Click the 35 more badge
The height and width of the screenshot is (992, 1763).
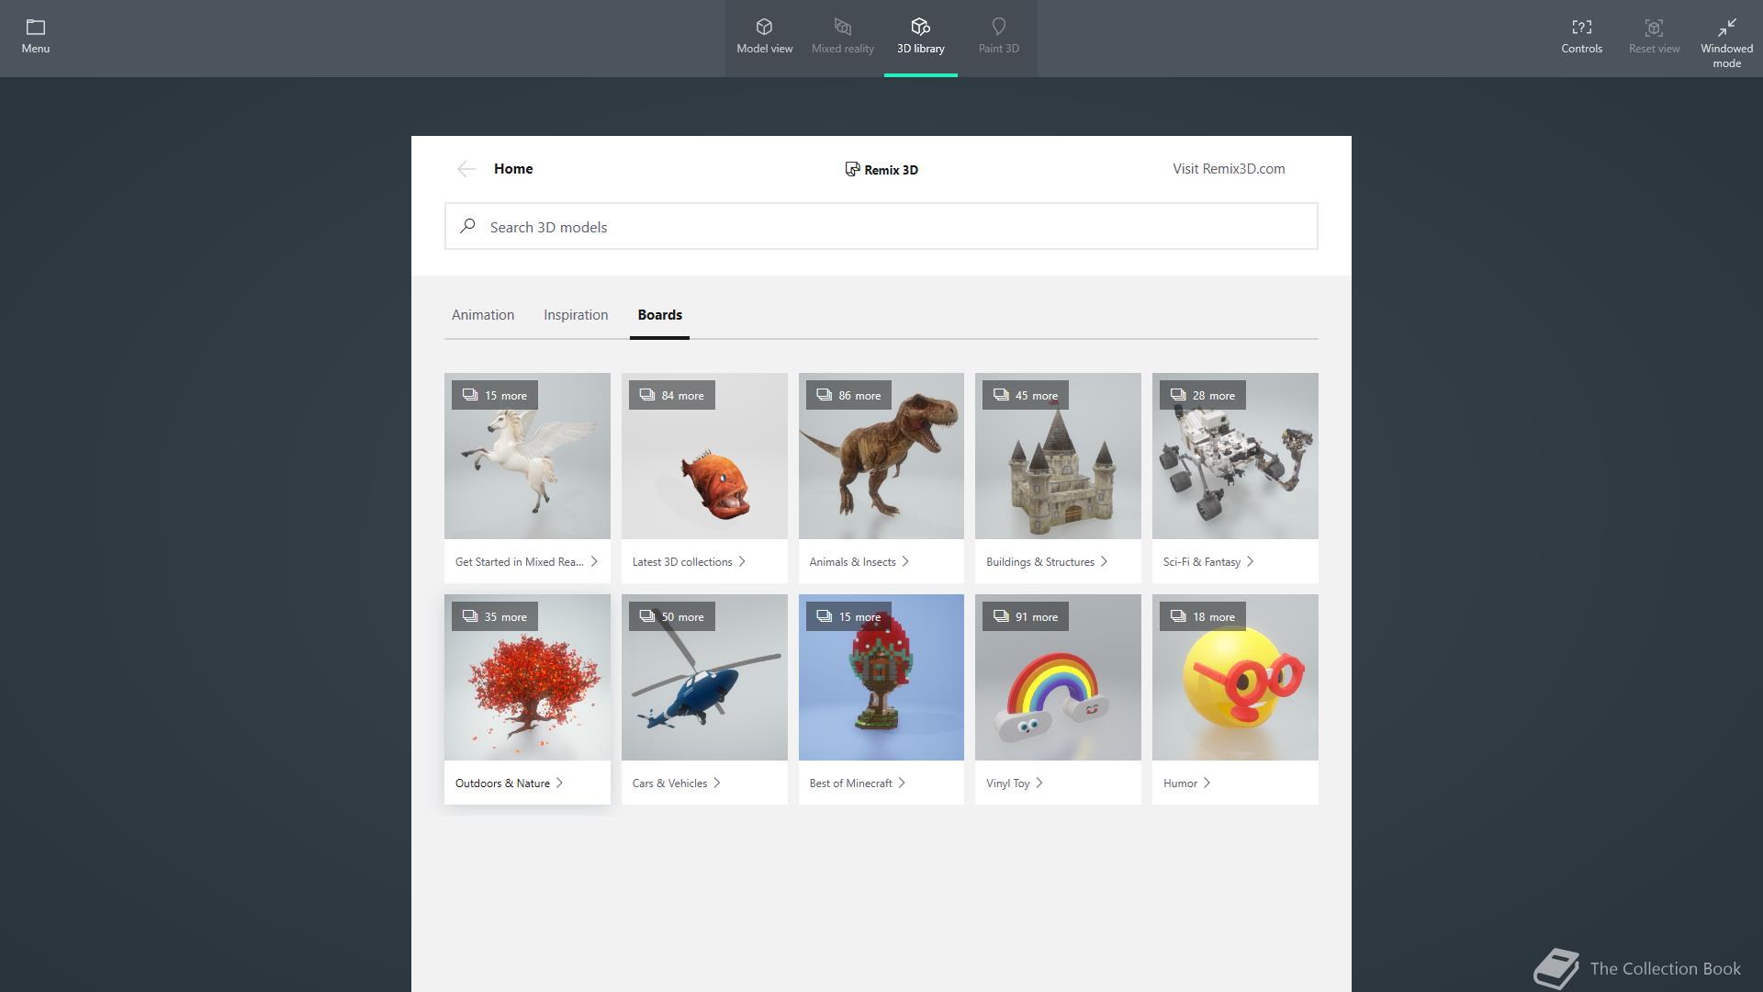click(495, 616)
